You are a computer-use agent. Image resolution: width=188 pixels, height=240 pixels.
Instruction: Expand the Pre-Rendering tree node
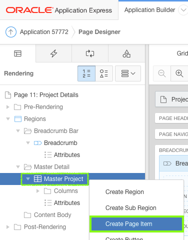click(7, 107)
